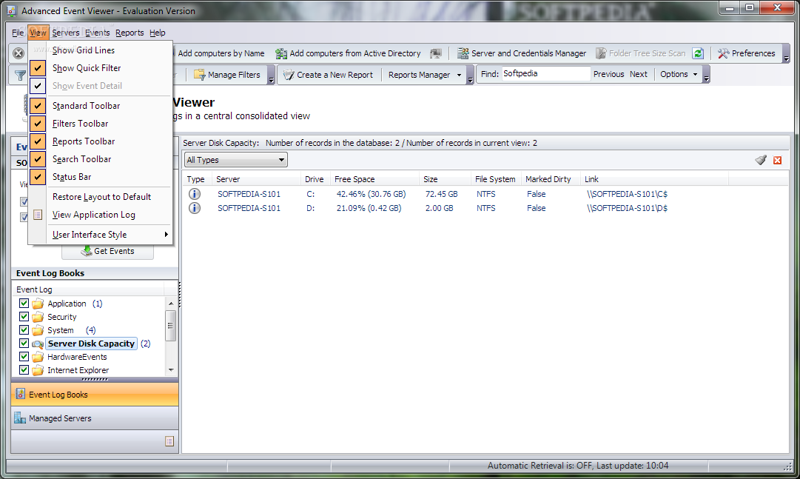
Task: Click the Previous search button
Action: [608, 75]
